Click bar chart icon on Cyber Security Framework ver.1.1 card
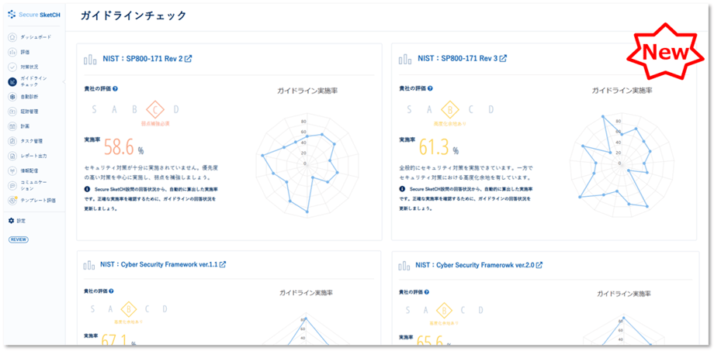 (90, 266)
